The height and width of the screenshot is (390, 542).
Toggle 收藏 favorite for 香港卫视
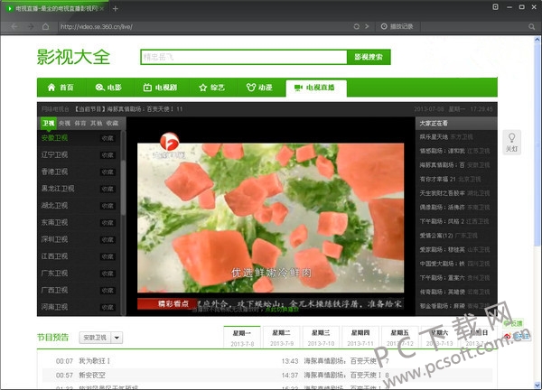107,172
